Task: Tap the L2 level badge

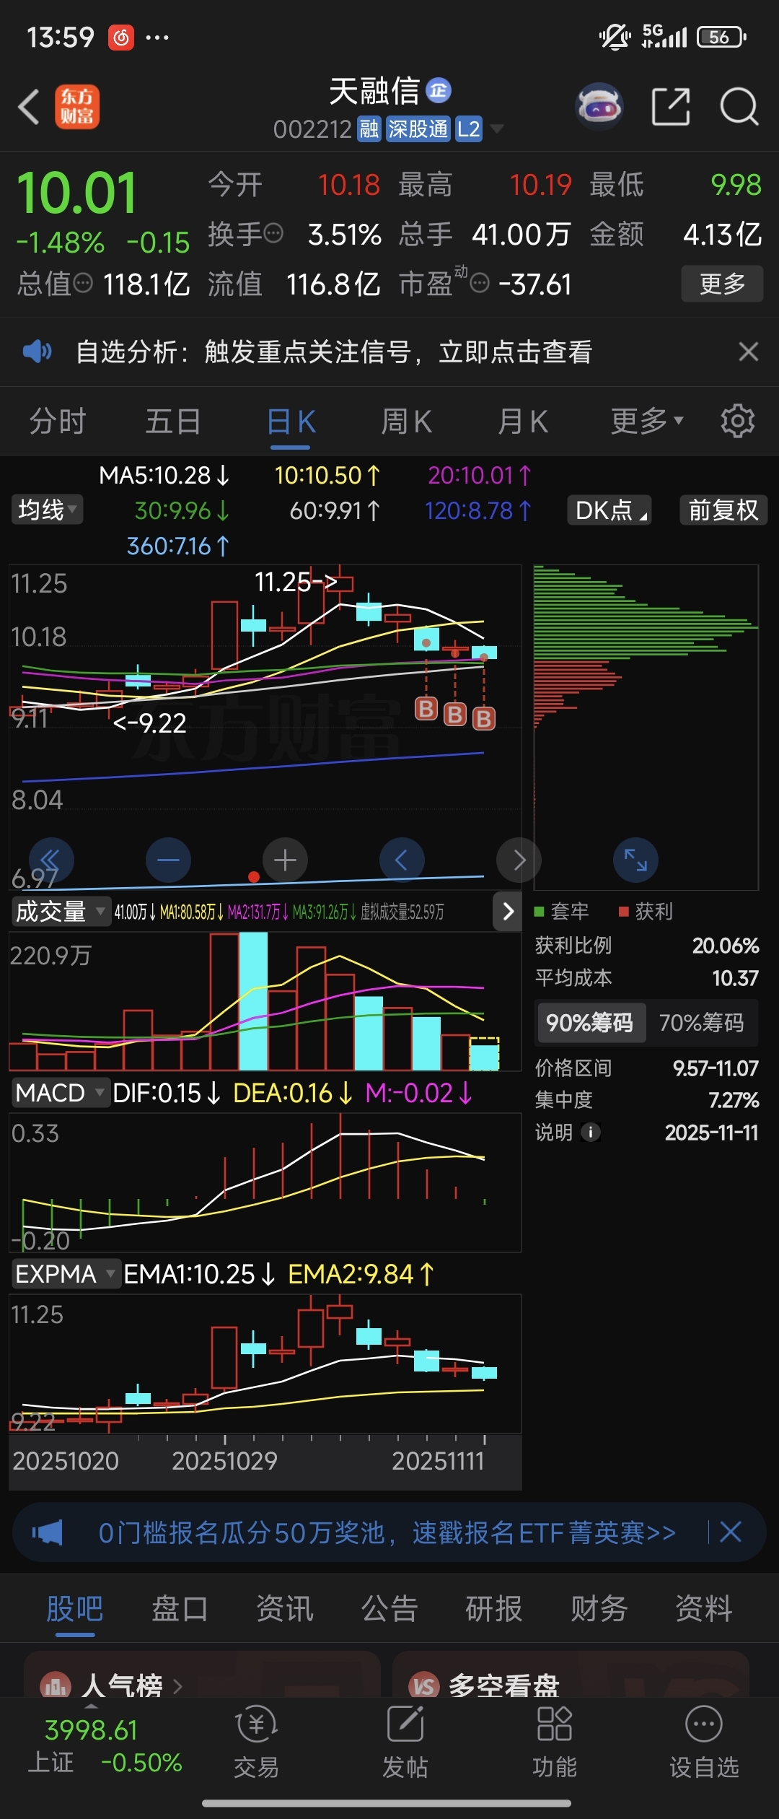Action: 469,129
